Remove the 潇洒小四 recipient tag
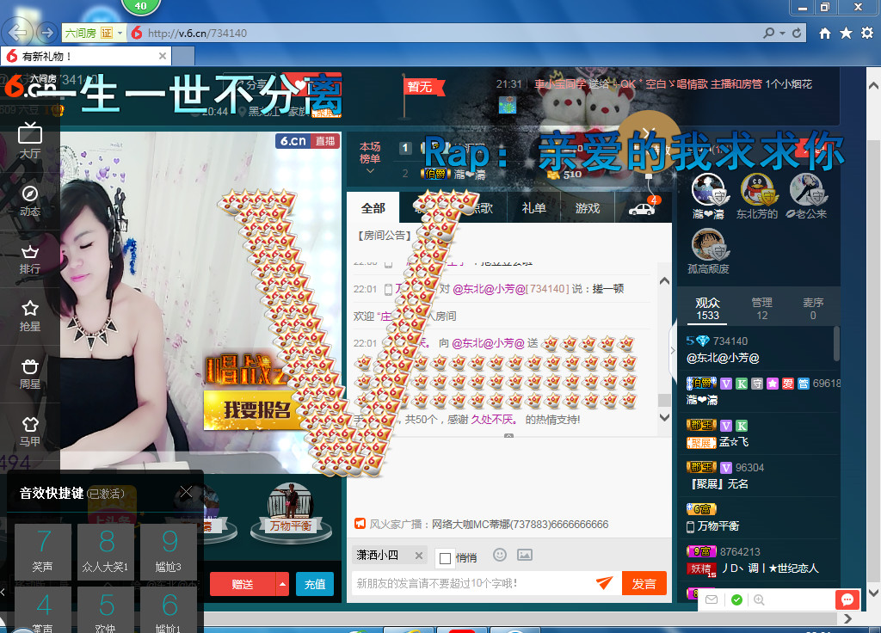881x633 pixels. tap(419, 556)
